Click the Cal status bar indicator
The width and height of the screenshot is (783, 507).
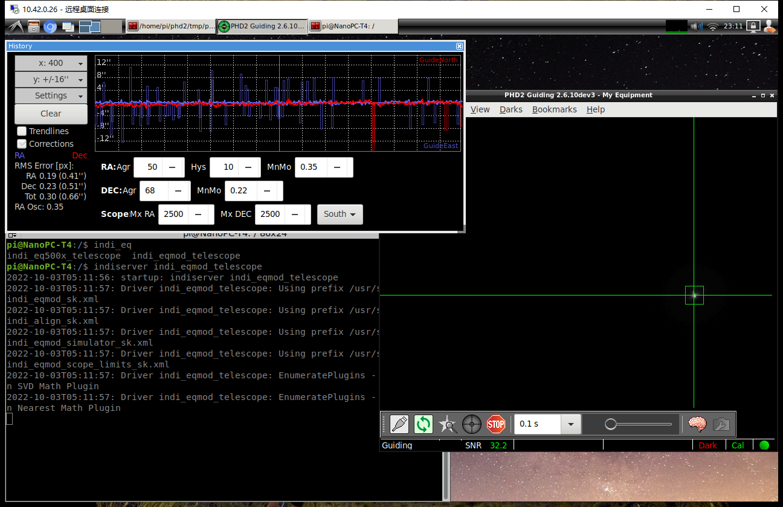tap(738, 445)
